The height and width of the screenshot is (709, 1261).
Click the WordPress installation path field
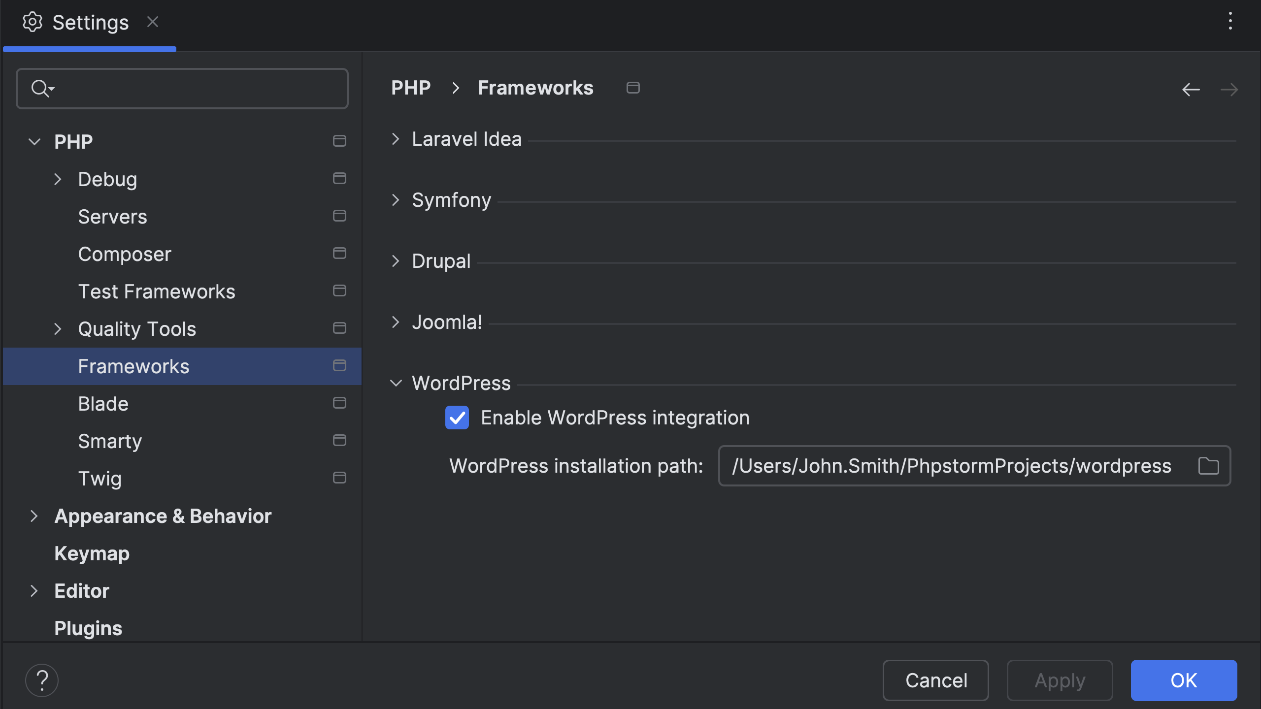click(x=951, y=466)
